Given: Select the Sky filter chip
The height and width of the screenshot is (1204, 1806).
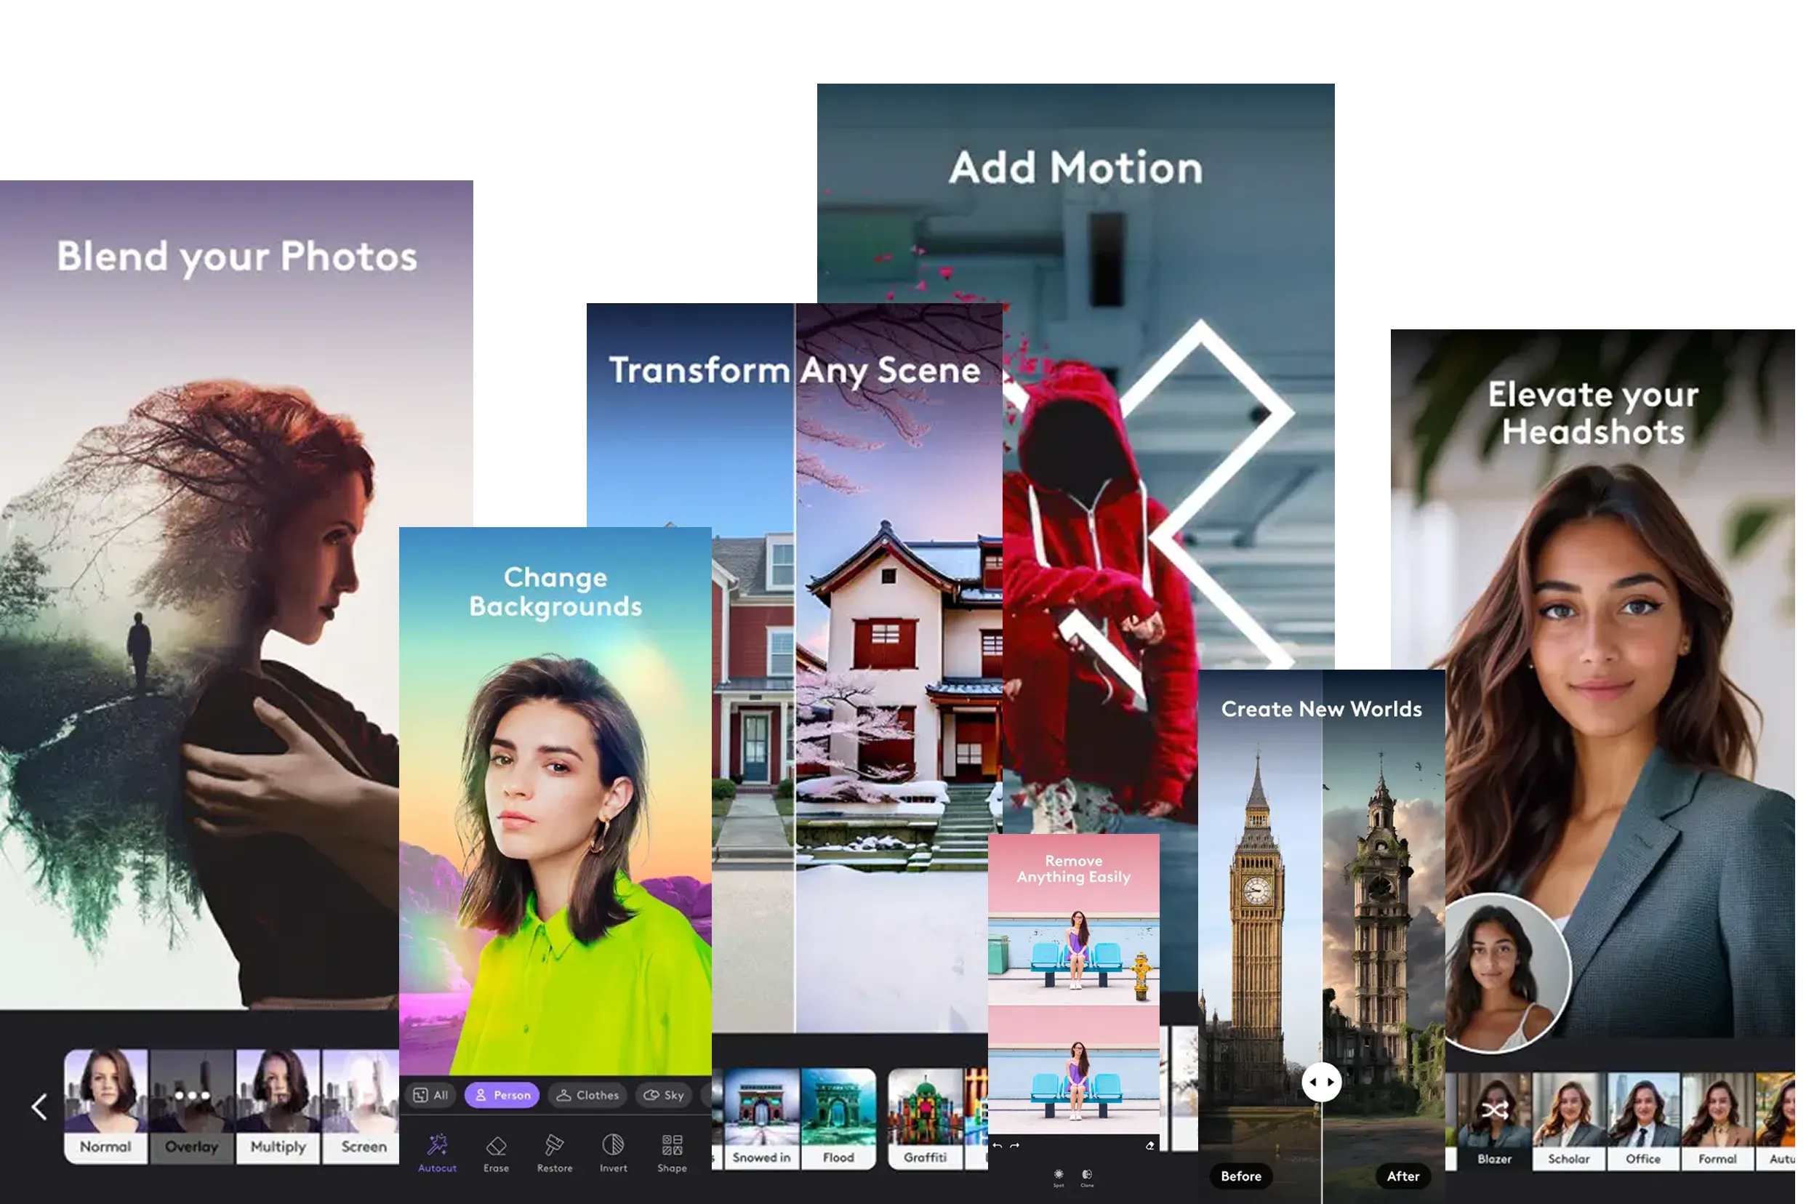Looking at the screenshot, I should [663, 1095].
